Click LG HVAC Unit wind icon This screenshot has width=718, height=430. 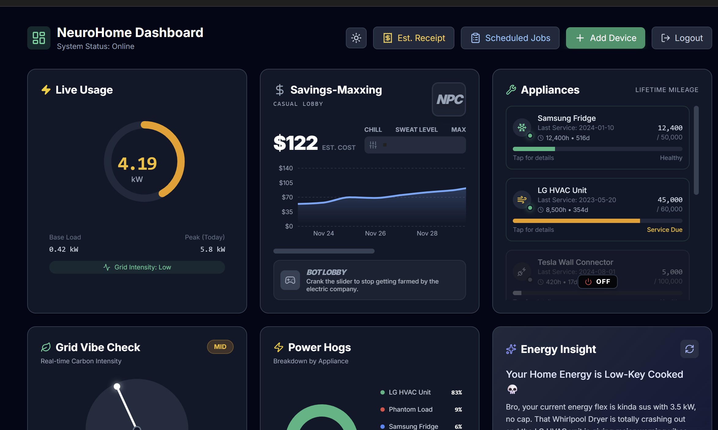click(x=522, y=200)
